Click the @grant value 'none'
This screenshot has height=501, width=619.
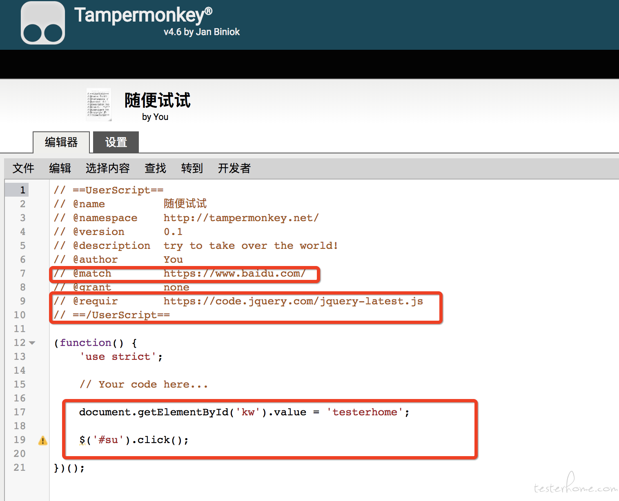click(x=176, y=287)
